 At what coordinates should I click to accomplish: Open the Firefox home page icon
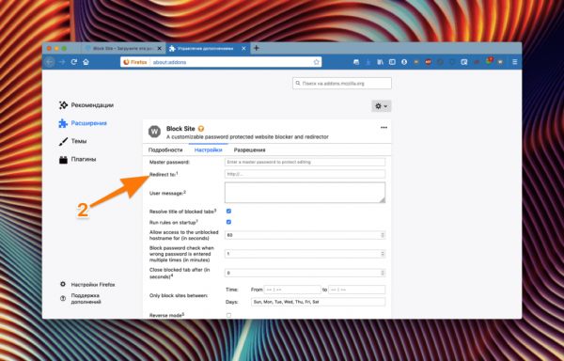pyautogui.click(x=86, y=62)
